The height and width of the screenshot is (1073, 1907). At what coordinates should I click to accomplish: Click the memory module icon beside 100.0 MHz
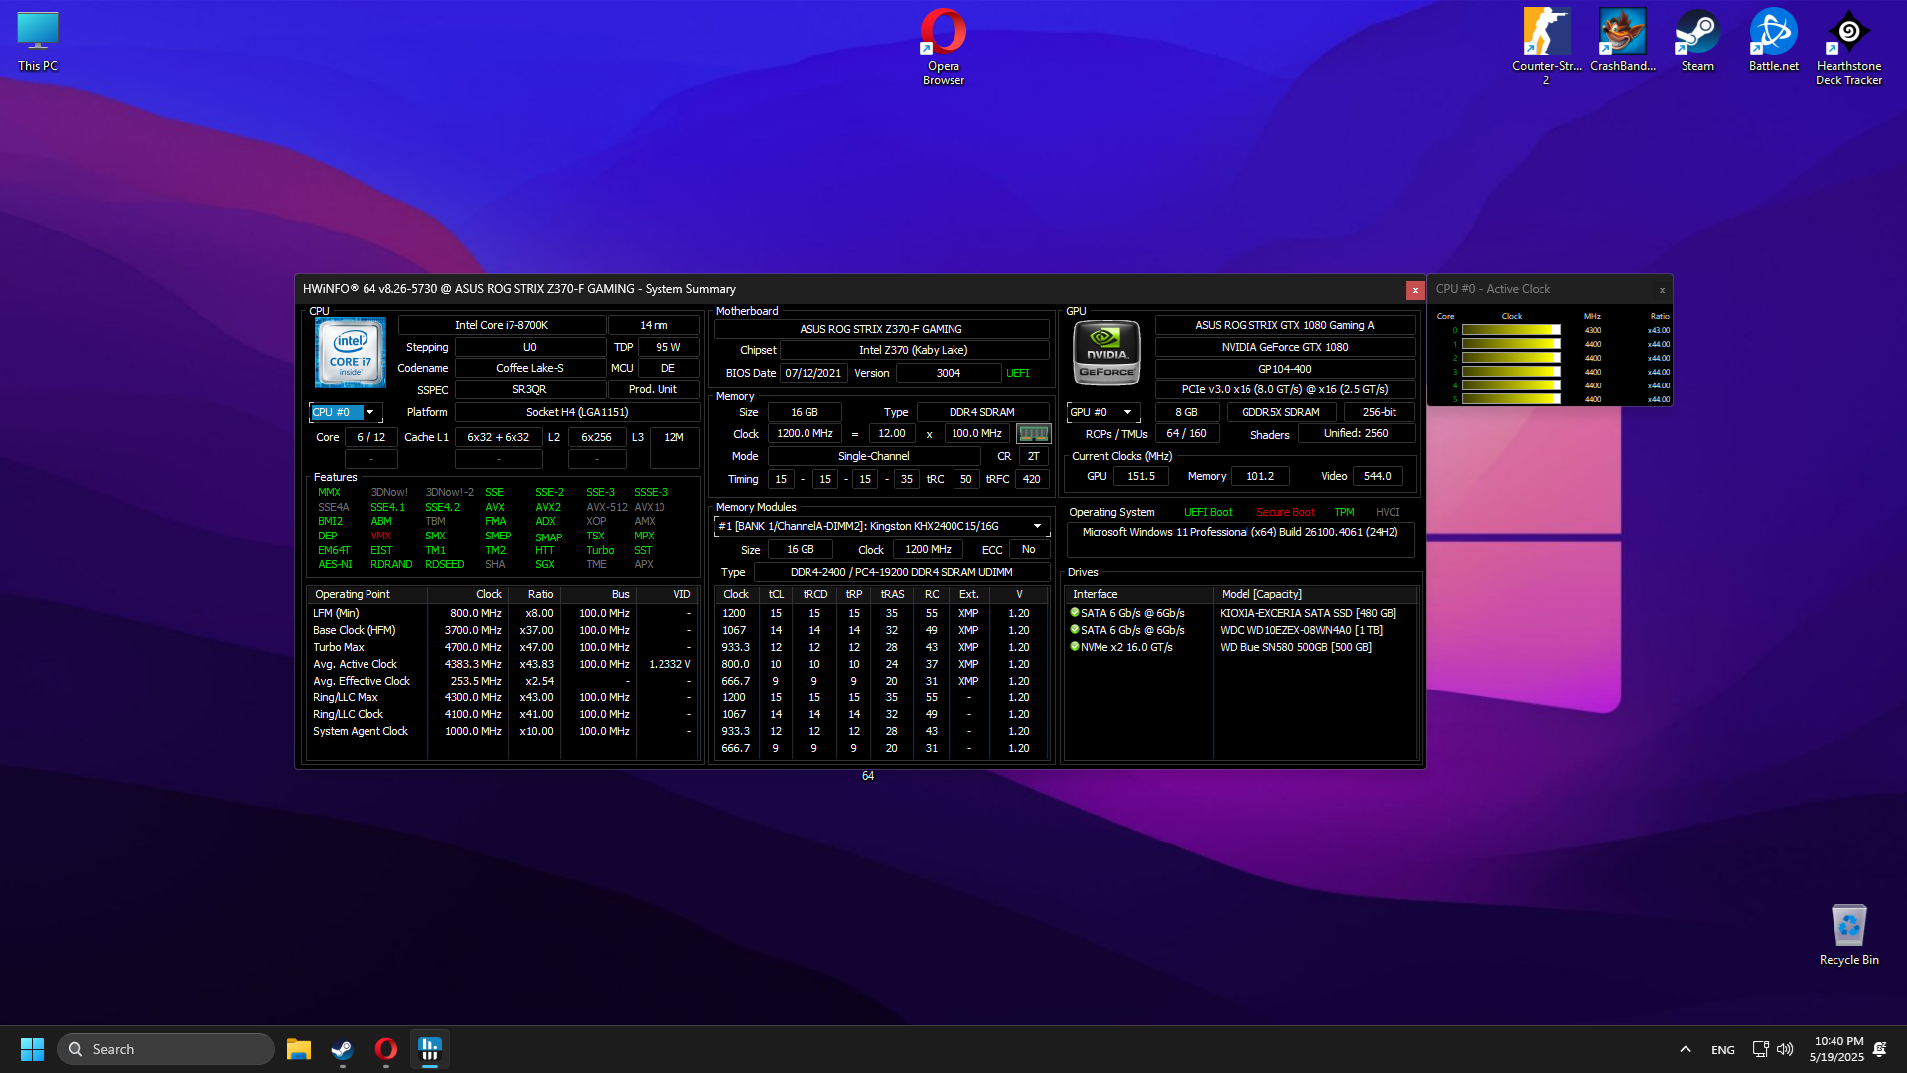(1033, 433)
